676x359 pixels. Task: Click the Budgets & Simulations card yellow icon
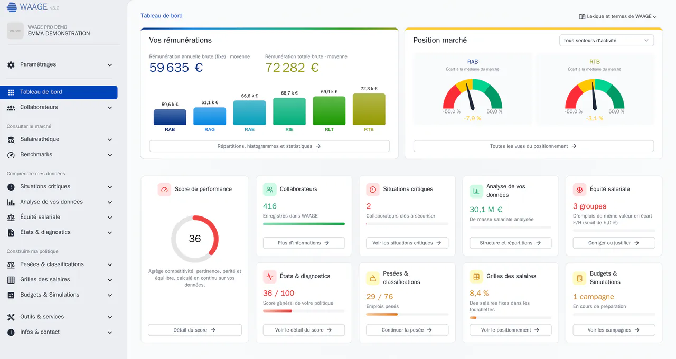pyautogui.click(x=579, y=278)
